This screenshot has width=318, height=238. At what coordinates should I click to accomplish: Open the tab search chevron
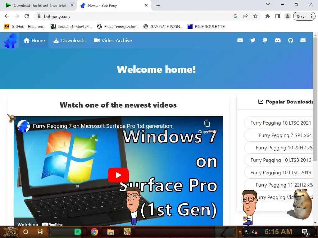(x=268, y=4)
